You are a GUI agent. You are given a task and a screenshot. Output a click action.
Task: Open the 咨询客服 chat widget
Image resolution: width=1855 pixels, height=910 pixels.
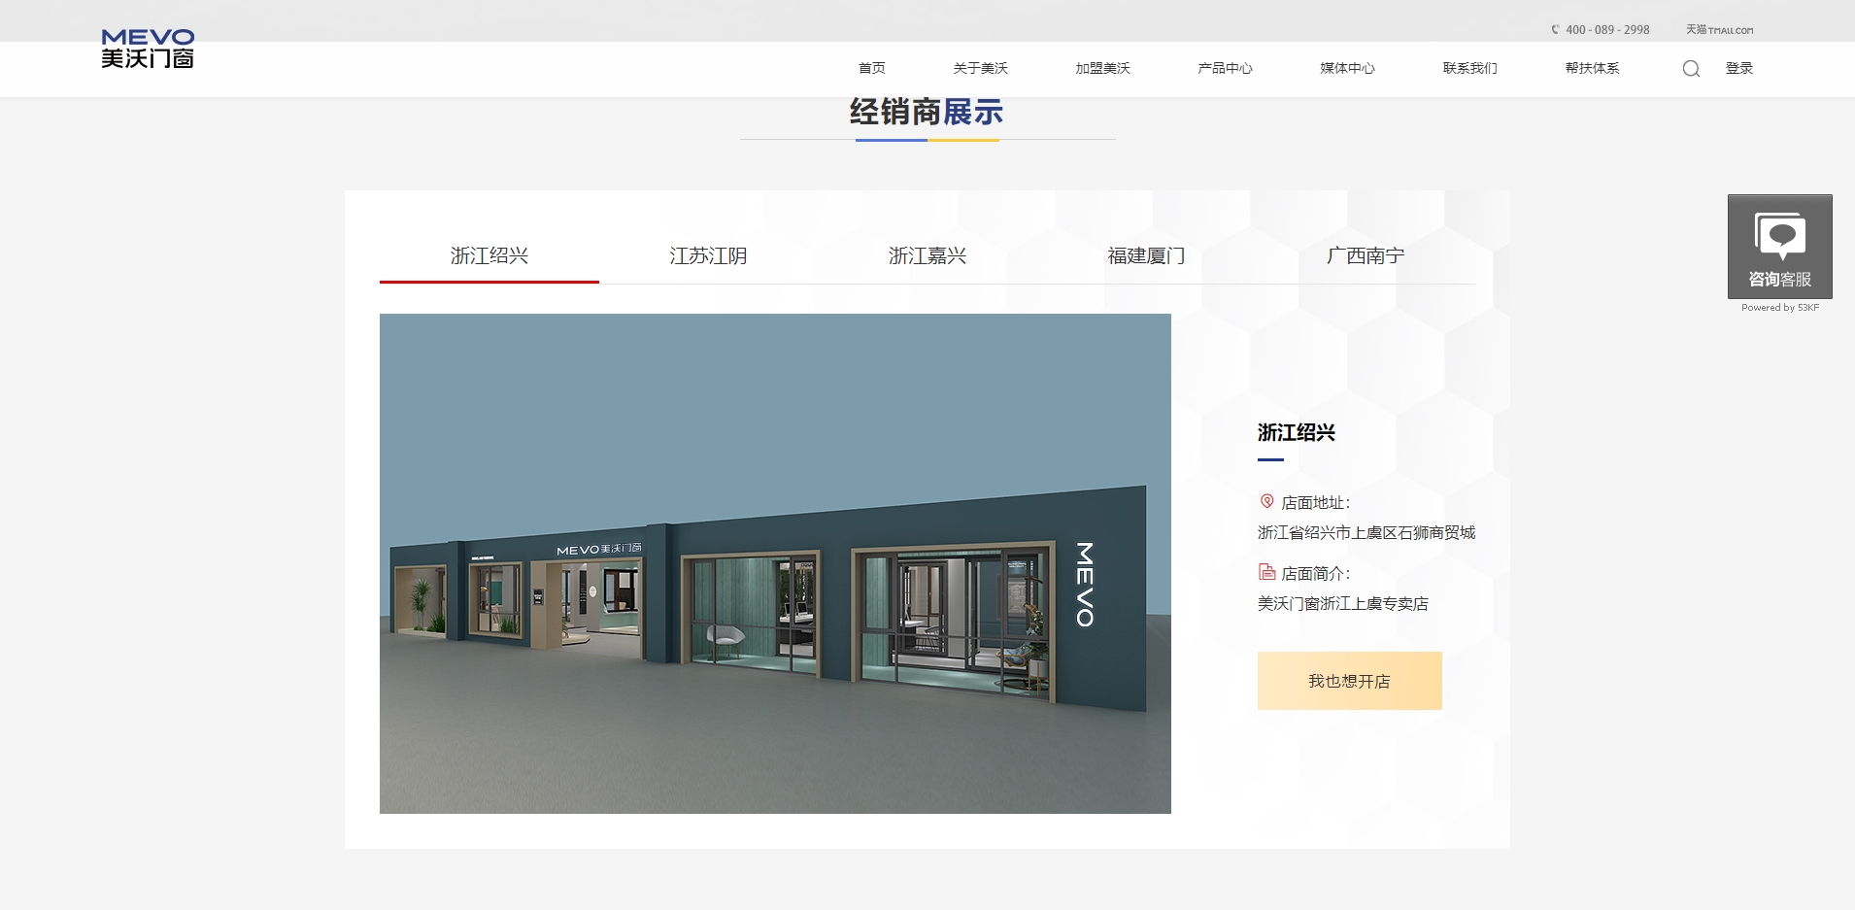tap(1779, 247)
